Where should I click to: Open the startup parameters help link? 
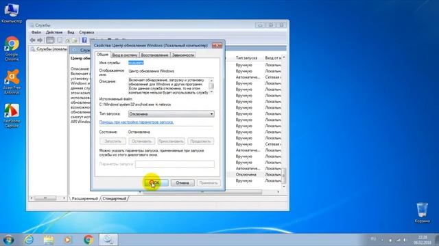137,122
